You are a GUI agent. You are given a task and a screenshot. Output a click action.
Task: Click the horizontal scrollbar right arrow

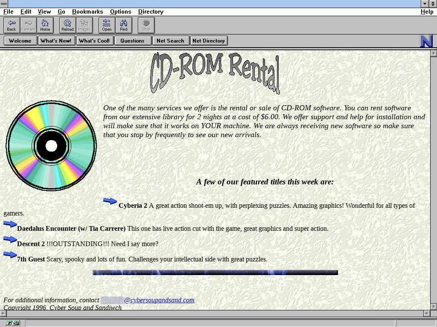coord(426,313)
